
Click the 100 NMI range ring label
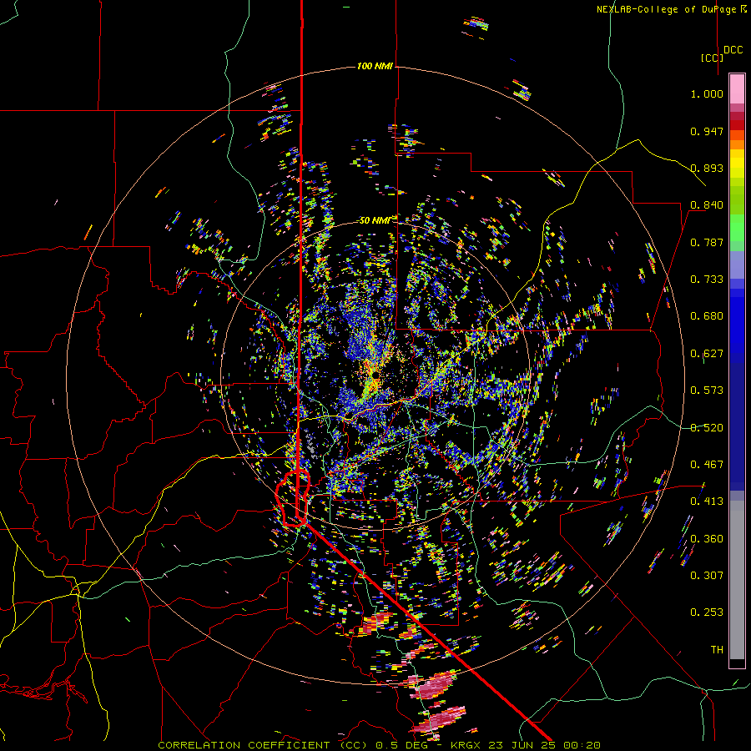tap(375, 66)
